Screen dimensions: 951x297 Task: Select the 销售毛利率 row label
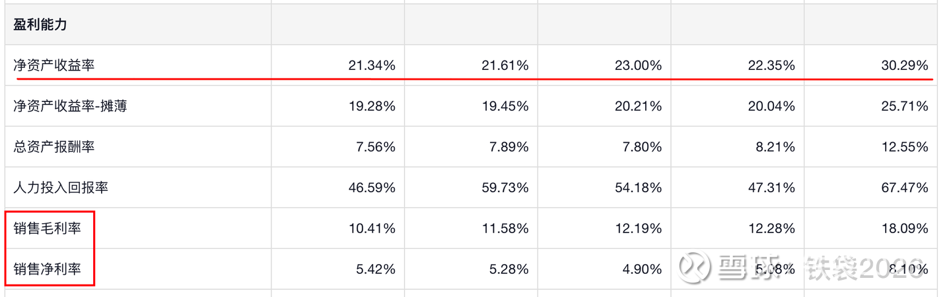(x=48, y=229)
